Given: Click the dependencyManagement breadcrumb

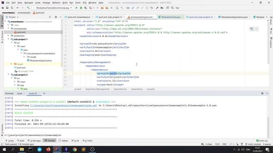Looking at the screenshot, I should [x=97, y=89].
